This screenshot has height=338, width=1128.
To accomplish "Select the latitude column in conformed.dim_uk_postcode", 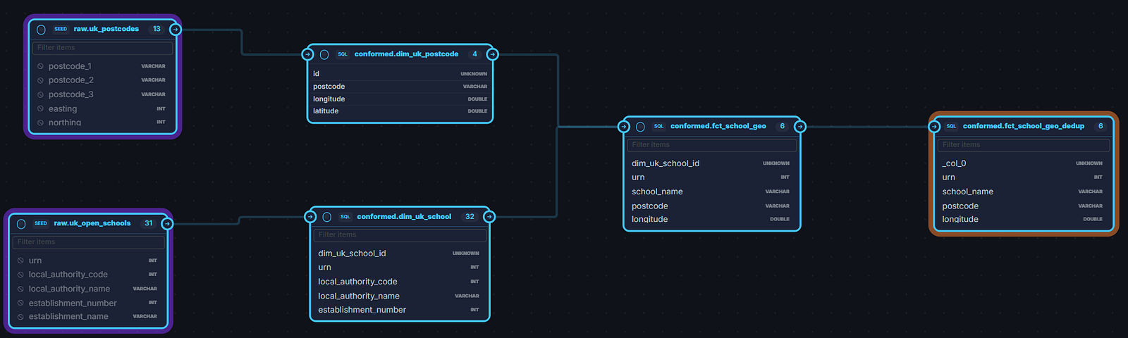I will (x=400, y=111).
